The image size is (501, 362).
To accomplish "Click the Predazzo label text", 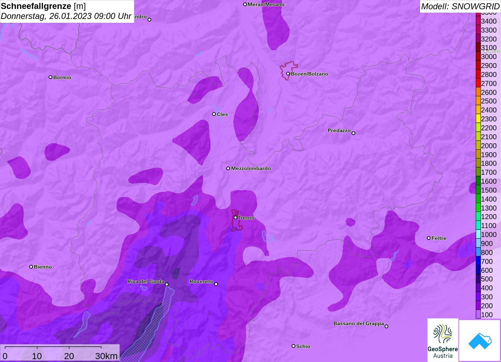I will (339, 130).
